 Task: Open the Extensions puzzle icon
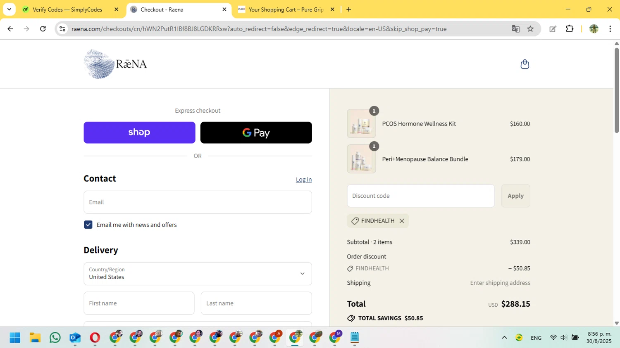570,29
